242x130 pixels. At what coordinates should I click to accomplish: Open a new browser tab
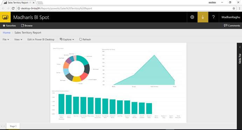(40, 3)
